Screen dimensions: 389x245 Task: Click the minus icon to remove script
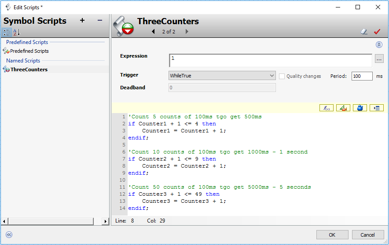(100, 21)
